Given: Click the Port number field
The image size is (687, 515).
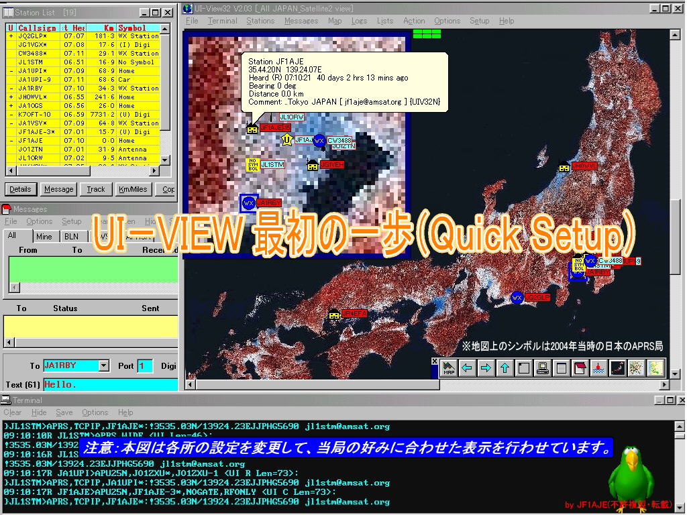Looking at the screenshot, I should tap(145, 365).
